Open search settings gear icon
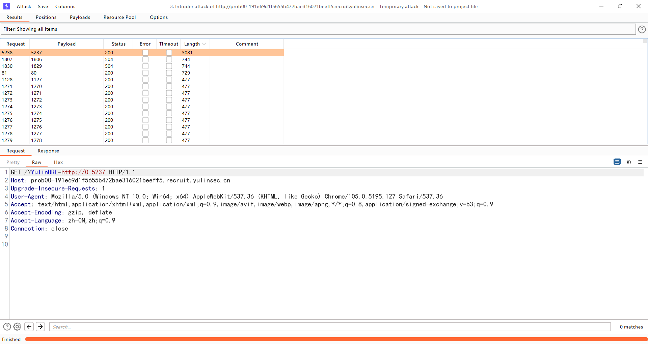648x344 pixels. click(17, 326)
